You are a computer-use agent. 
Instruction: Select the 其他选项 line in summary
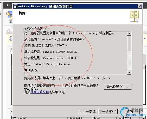31,70
